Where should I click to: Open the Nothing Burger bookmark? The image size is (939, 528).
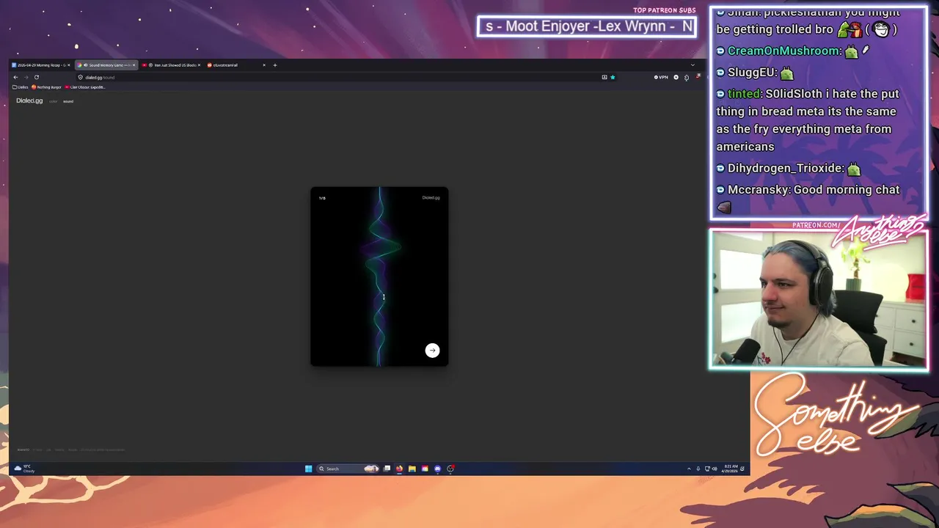(x=46, y=87)
